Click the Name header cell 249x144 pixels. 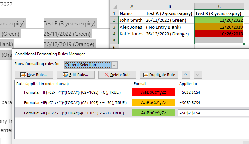coord(132,14)
